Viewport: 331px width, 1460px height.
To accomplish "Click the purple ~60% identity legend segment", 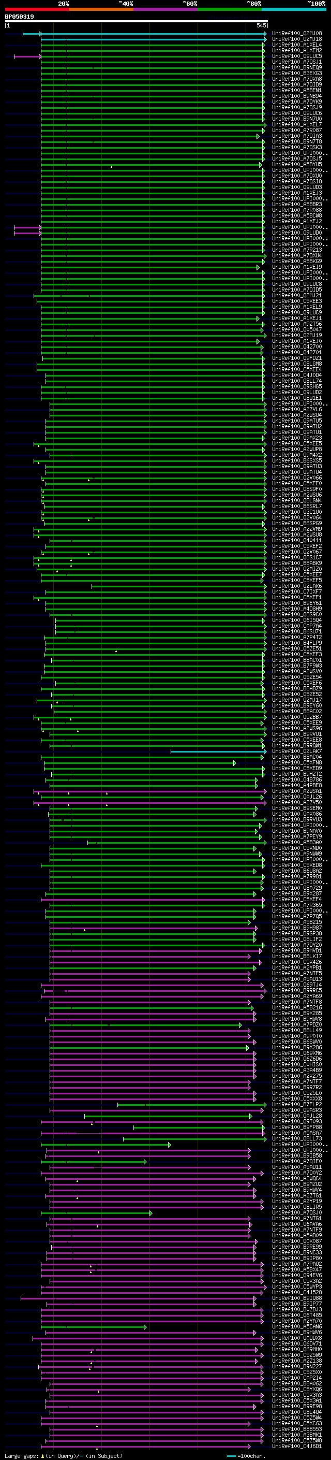I will [166, 9].
